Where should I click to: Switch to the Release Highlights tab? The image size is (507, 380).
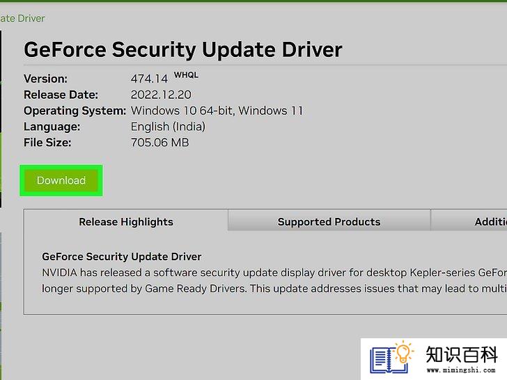click(126, 221)
